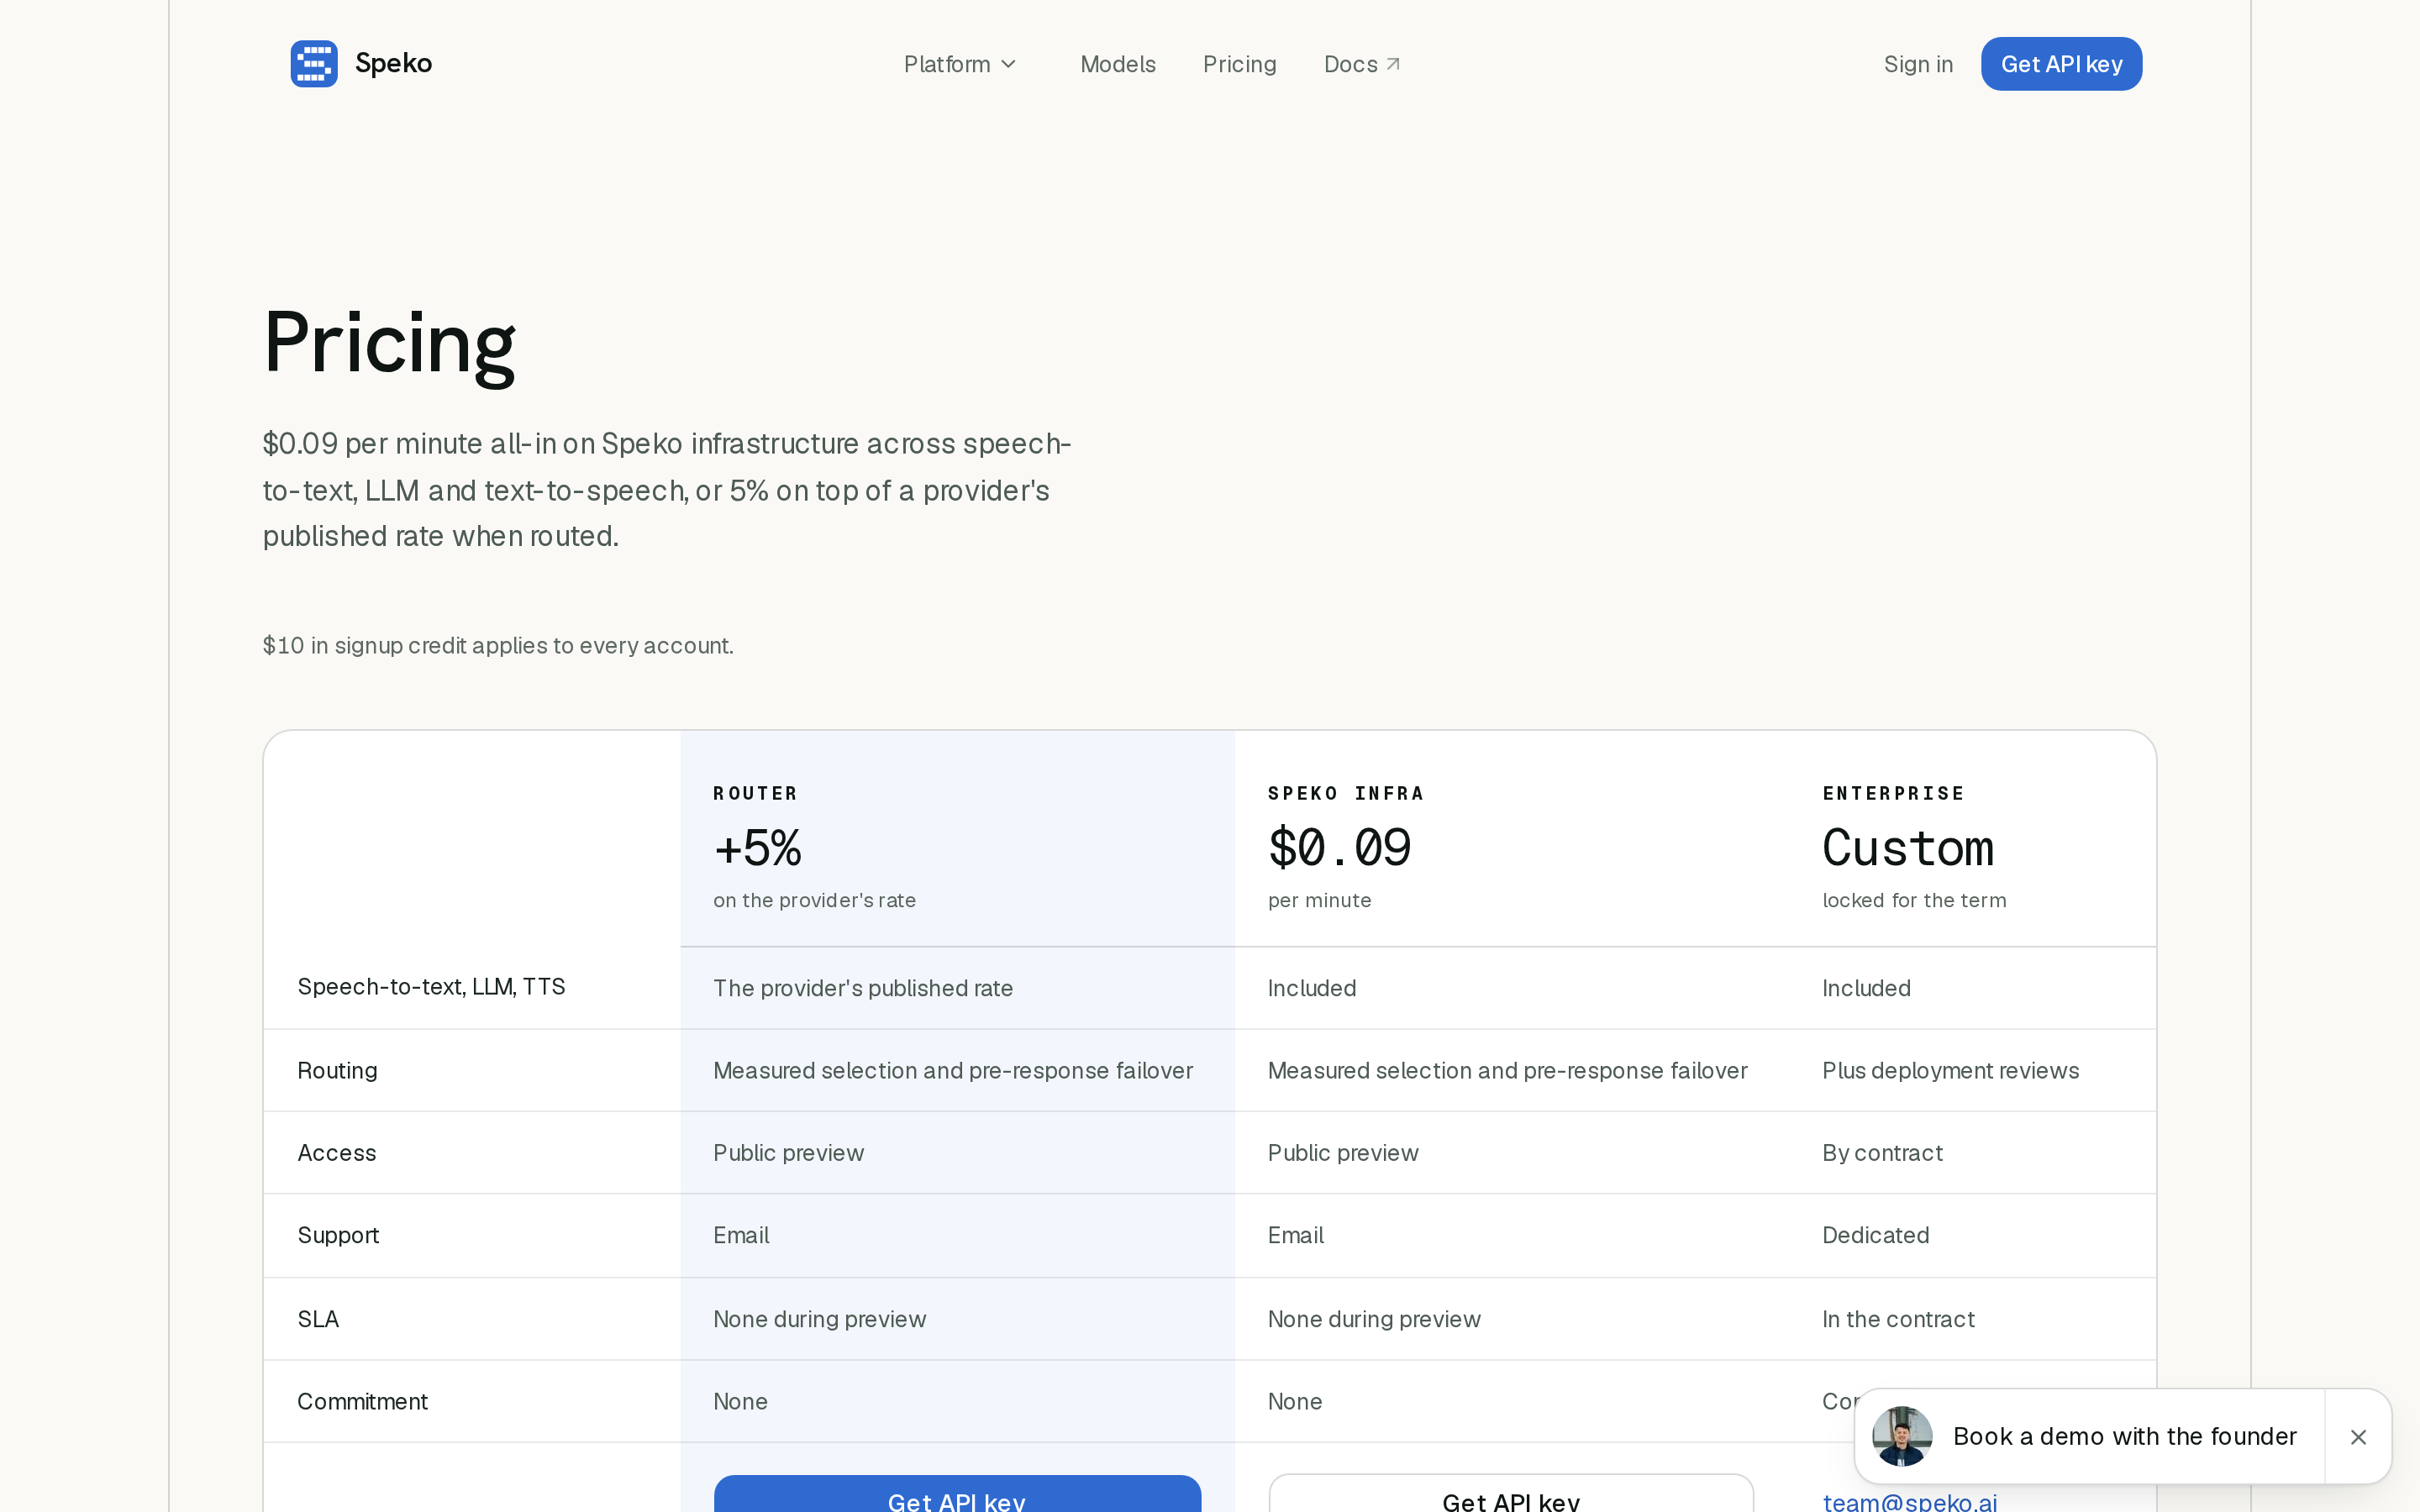The width and height of the screenshot is (2420, 1512).
Task: Click the Platform chevron icon
Action: click(1008, 64)
